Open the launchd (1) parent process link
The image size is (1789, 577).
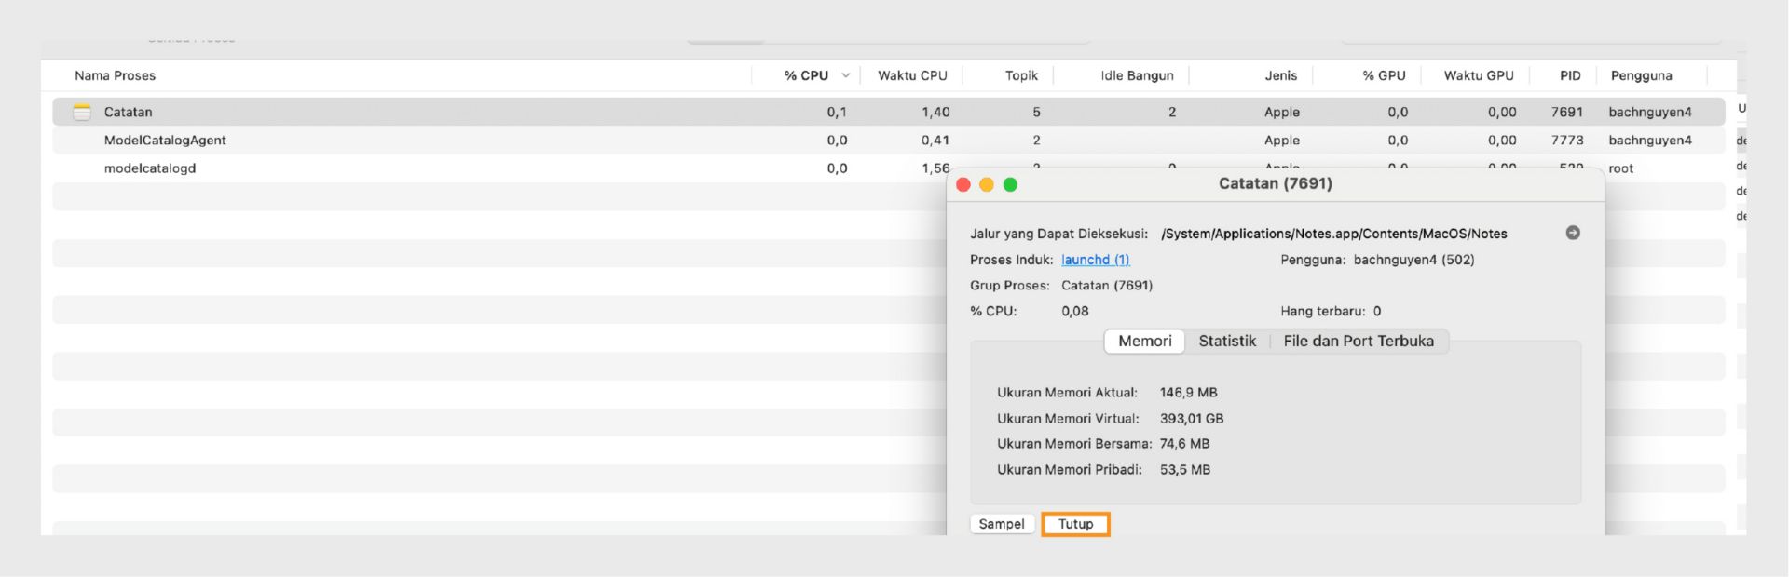pos(1095,260)
